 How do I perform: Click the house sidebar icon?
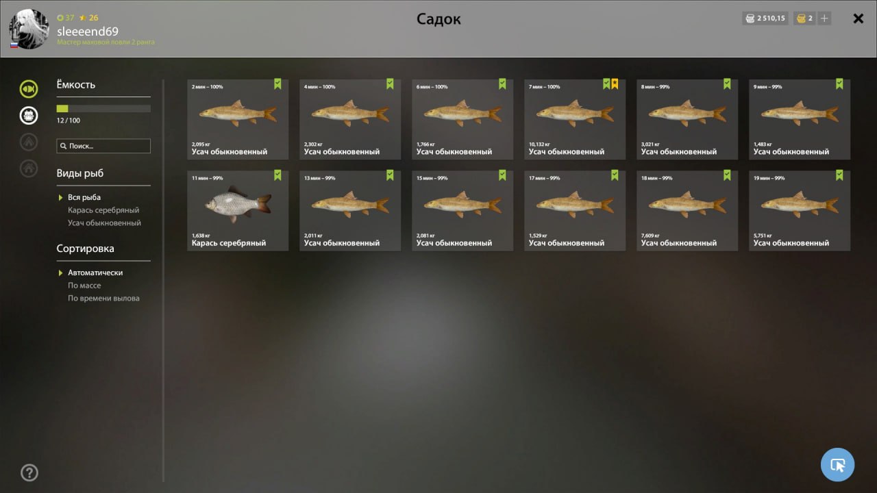[28, 168]
